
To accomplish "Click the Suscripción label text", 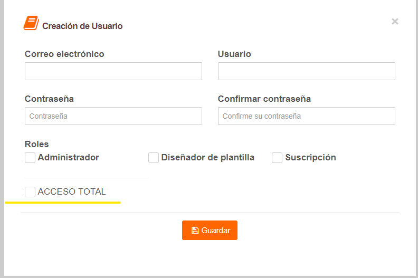I will click(x=310, y=157).
